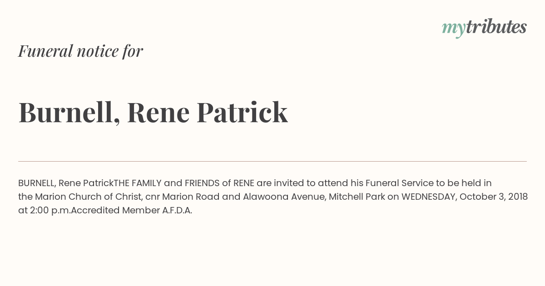Click the word 'FRIENDS' in notice text

click(202, 183)
